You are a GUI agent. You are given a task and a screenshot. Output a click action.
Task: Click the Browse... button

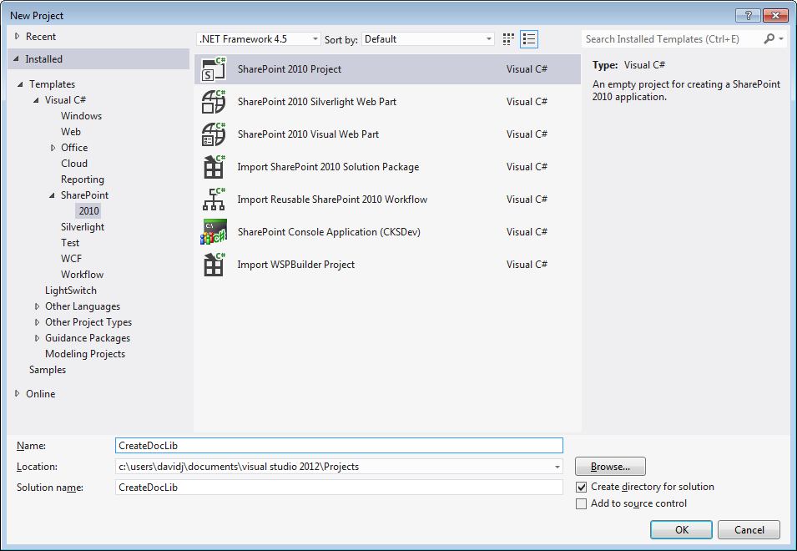pyautogui.click(x=610, y=467)
